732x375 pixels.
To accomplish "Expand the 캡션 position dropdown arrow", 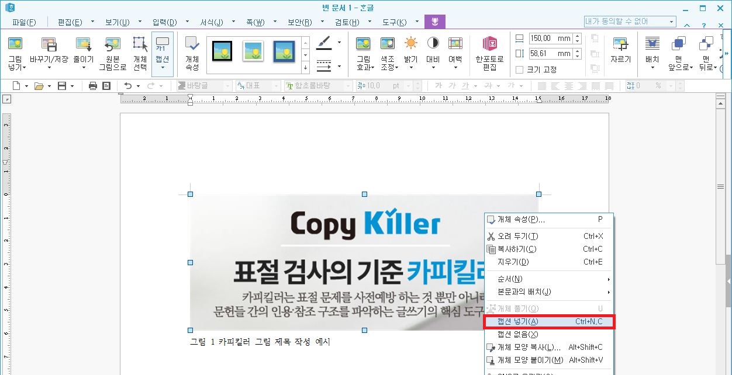I will click(163, 67).
